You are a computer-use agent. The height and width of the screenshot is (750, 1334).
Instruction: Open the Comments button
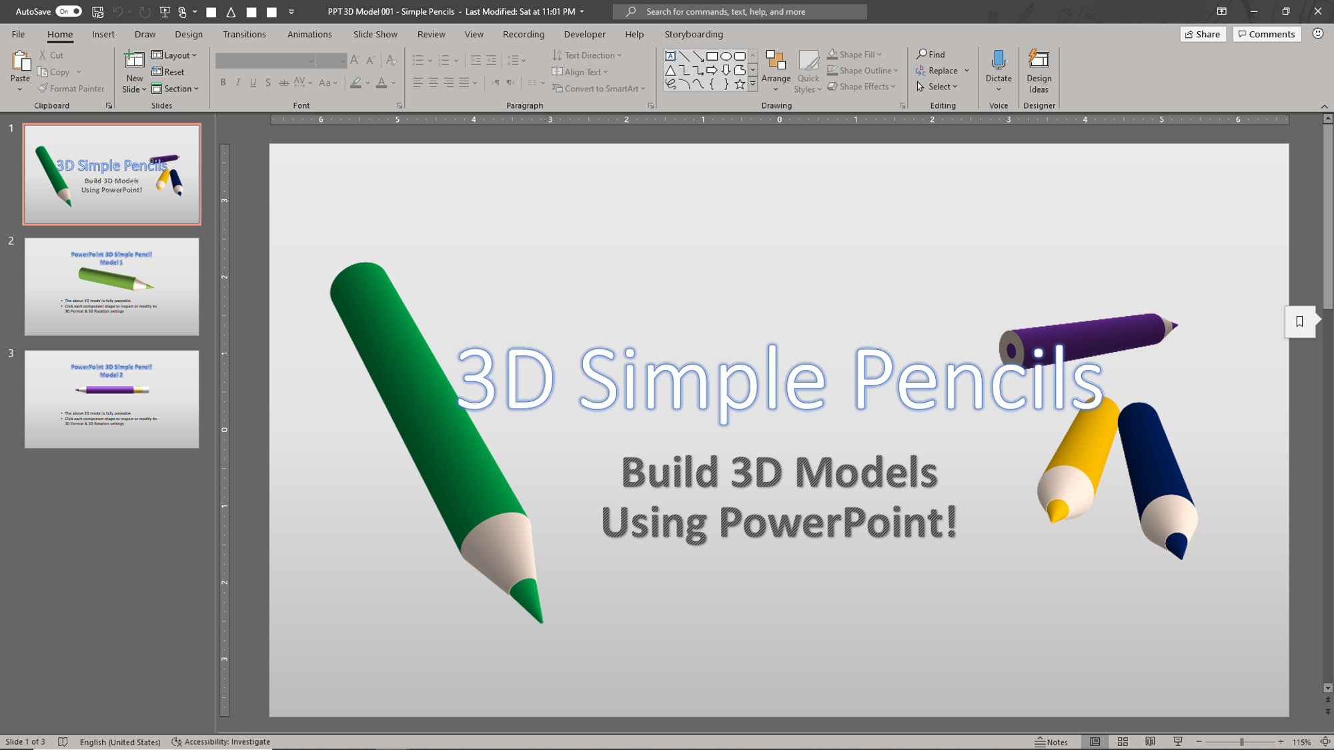point(1266,34)
